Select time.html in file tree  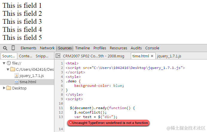coord(28,82)
